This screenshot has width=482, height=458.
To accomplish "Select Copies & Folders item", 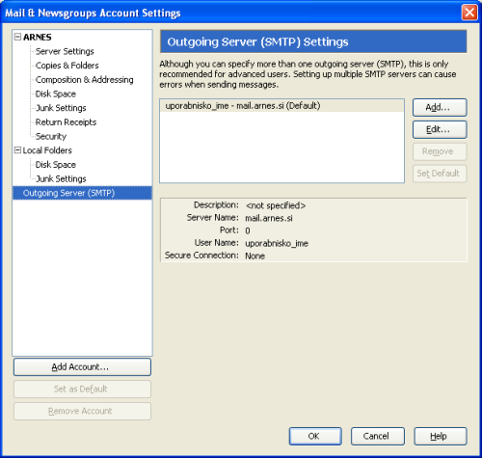I will (67, 66).
